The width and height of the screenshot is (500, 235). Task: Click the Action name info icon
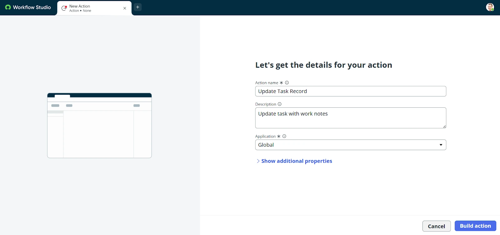[287, 83]
